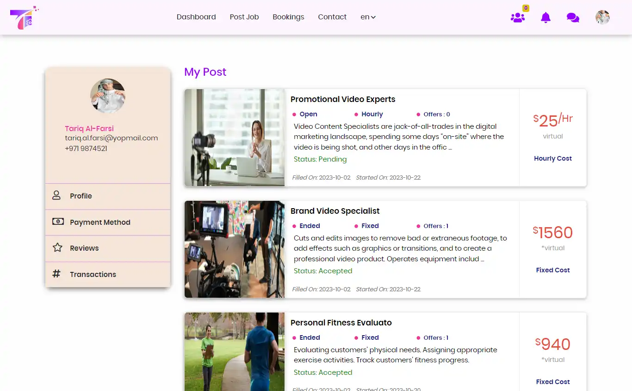Open the Bookings page from navigation
The height and width of the screenshot is (391, 632).
click(288, 17)
